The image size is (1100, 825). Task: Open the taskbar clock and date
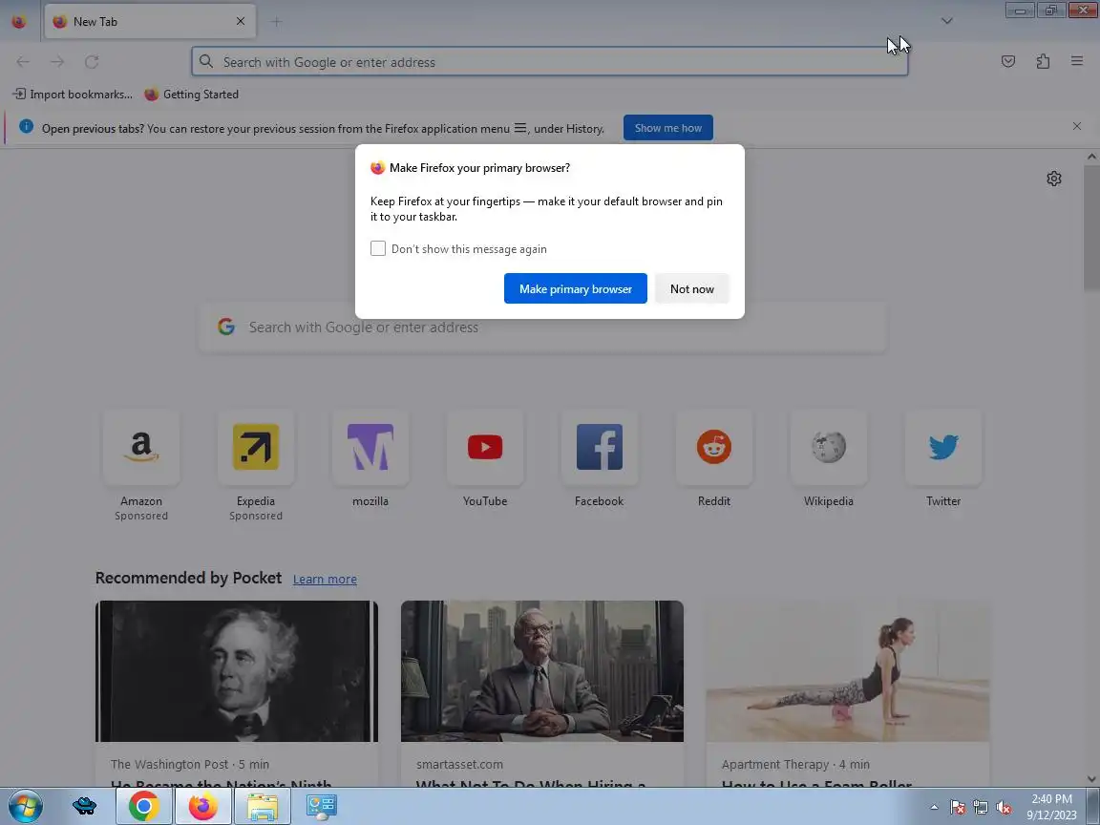[x=1051, y=807]
